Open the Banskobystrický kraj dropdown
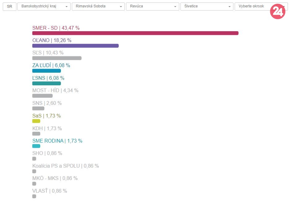The height and width of the screenshot is (201, 291). [44, 6]
